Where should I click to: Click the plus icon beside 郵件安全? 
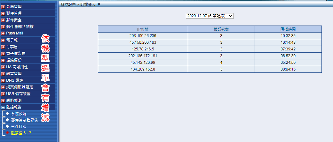[x=3, y=20]
